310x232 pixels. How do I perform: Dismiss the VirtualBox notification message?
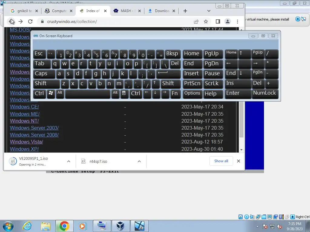[x=298, y=19]
